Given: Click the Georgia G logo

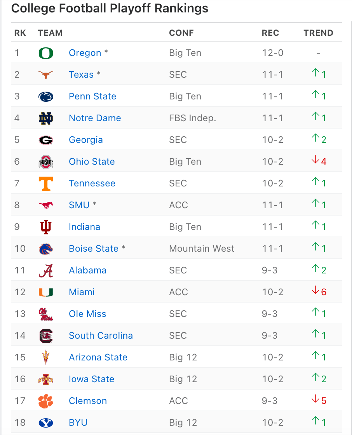Looking at the screenshot, I should (x=46, y=140).
